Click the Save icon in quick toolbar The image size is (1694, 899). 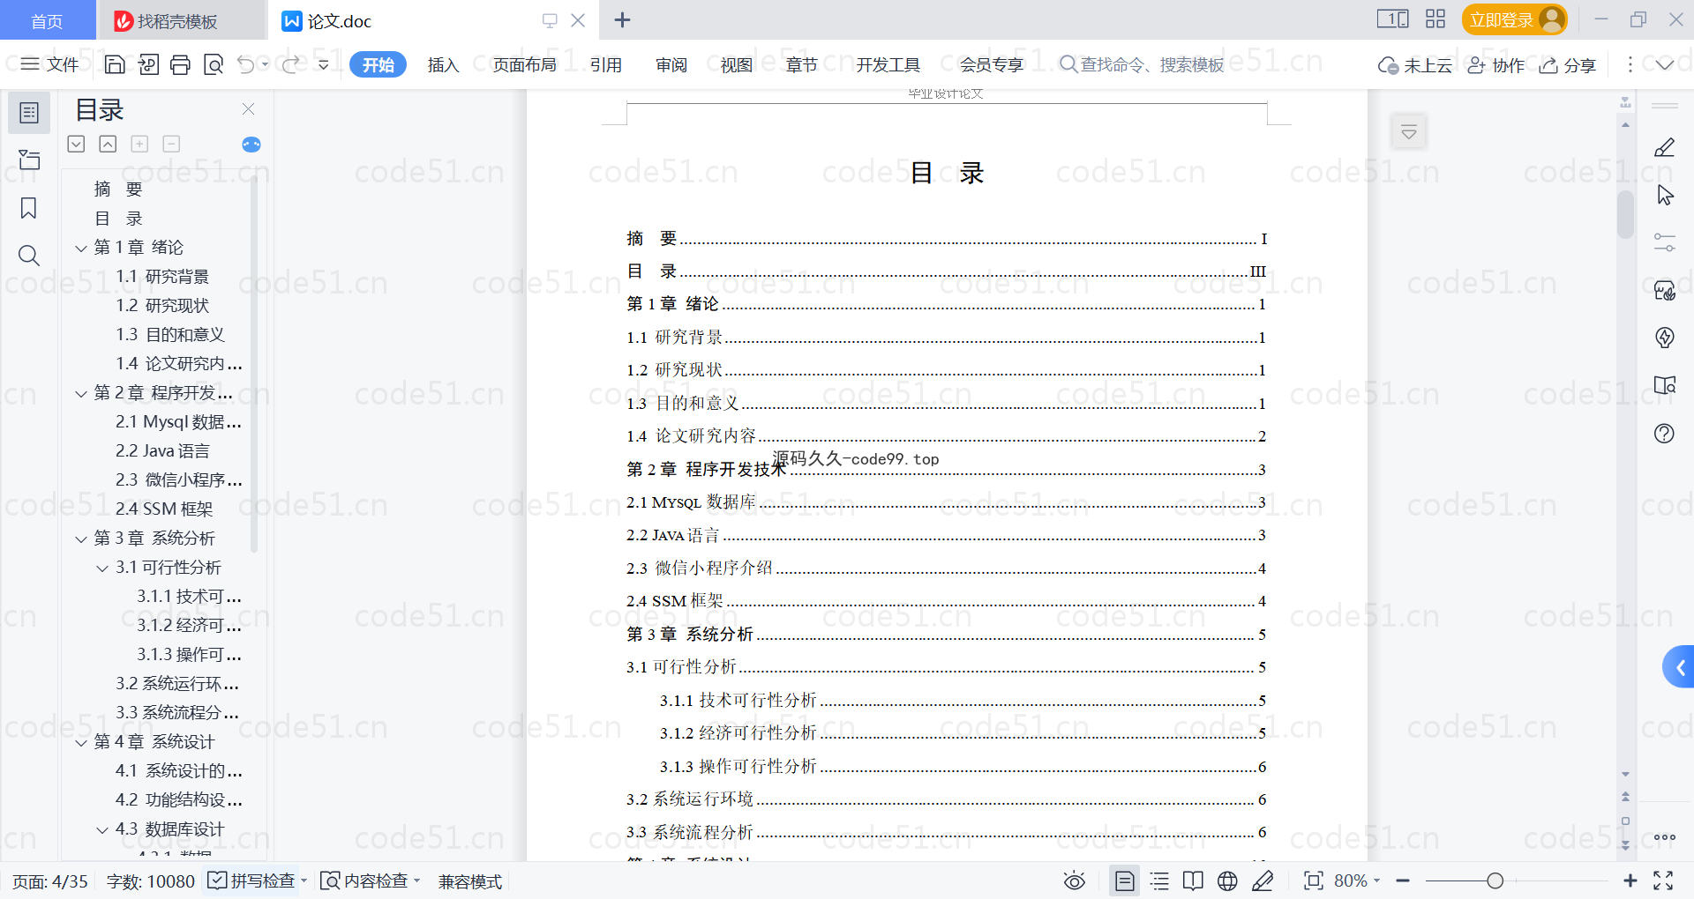pyautogui.click(x=115, y=64)
